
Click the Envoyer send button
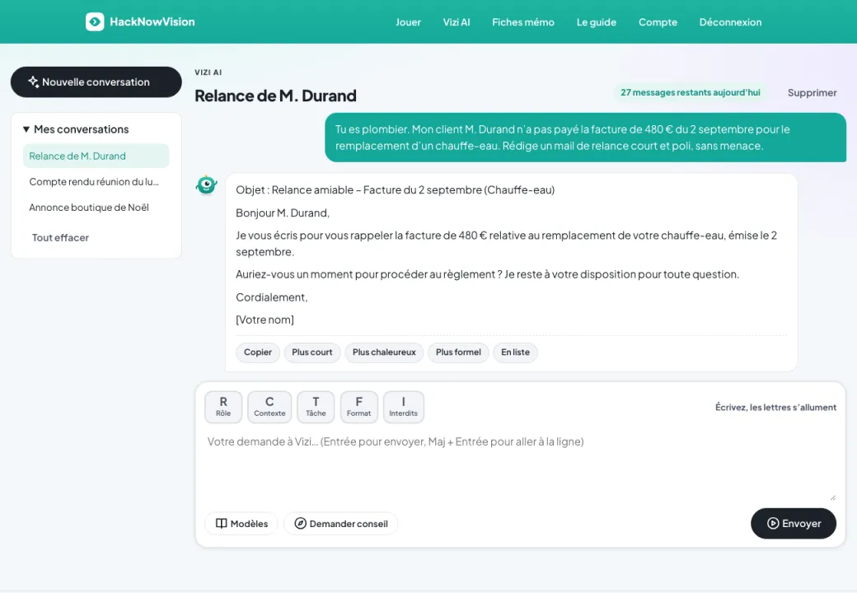point(793,523)
